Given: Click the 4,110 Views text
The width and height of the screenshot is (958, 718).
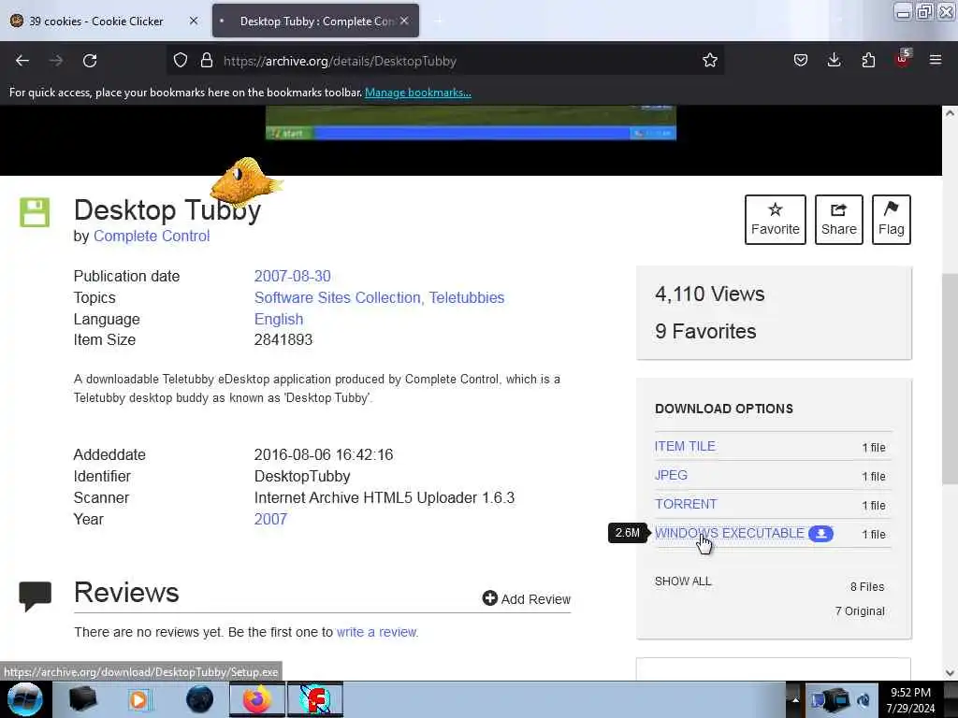Looking at the screenshot, I should [709, 294].
